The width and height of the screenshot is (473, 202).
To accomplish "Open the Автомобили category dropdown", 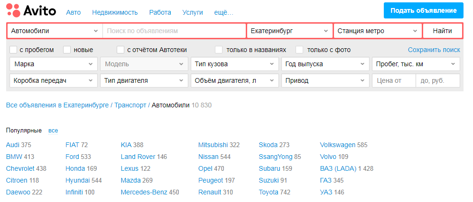I will point(55,31).
